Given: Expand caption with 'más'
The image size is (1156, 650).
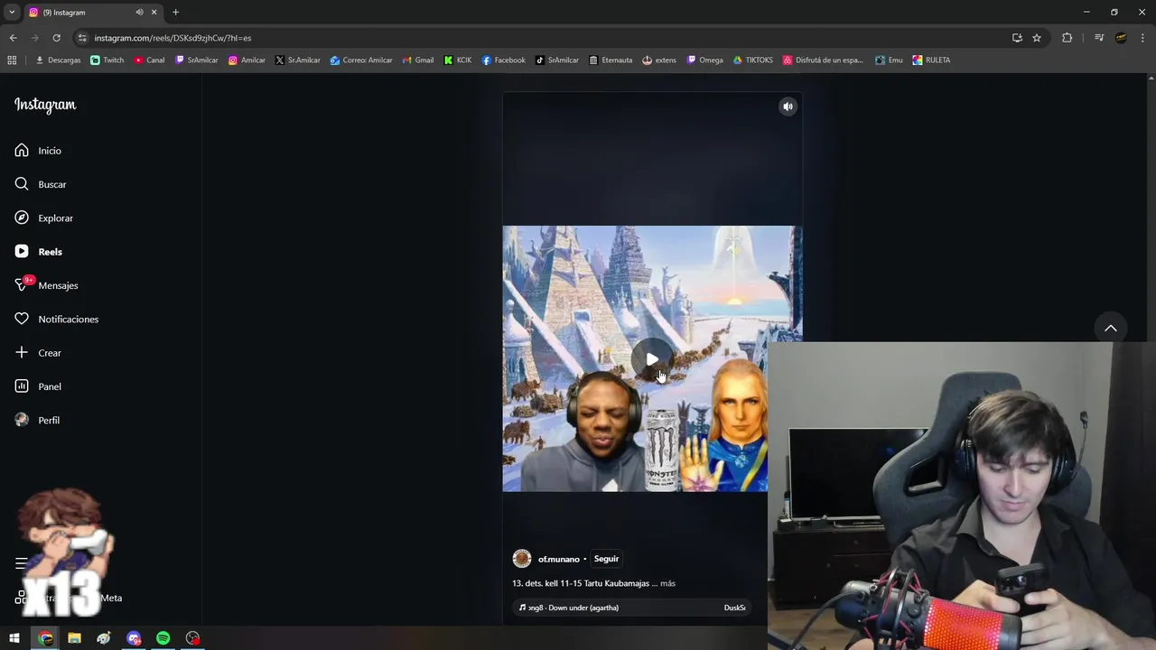Looking at the screenshot, I should tap(667, 583).
